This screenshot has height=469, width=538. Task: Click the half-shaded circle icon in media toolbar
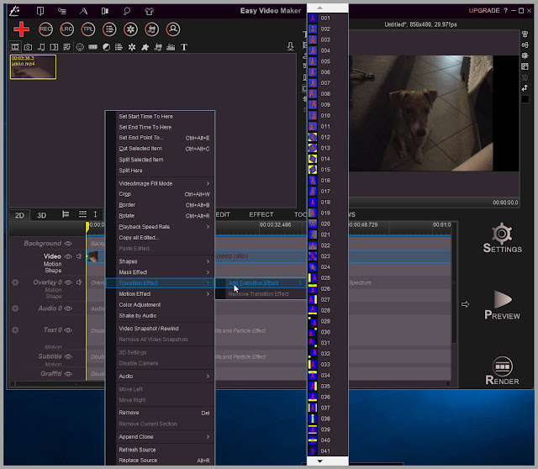click(x=106, y=47)
